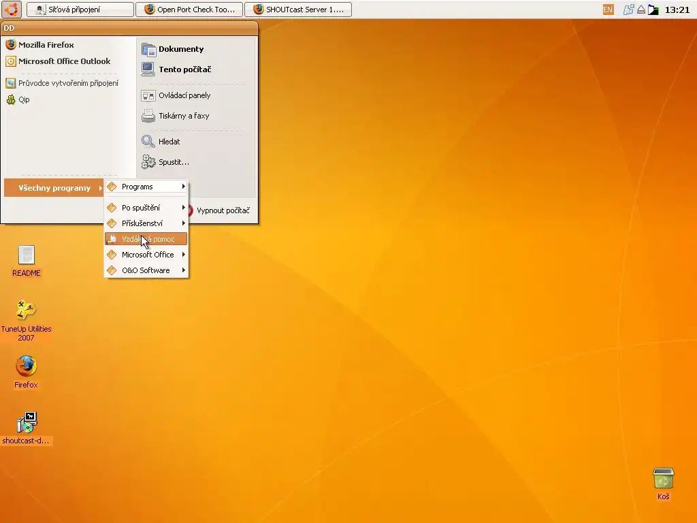Select the README desktop file
697x523 pixels.
tap(27, 261)
